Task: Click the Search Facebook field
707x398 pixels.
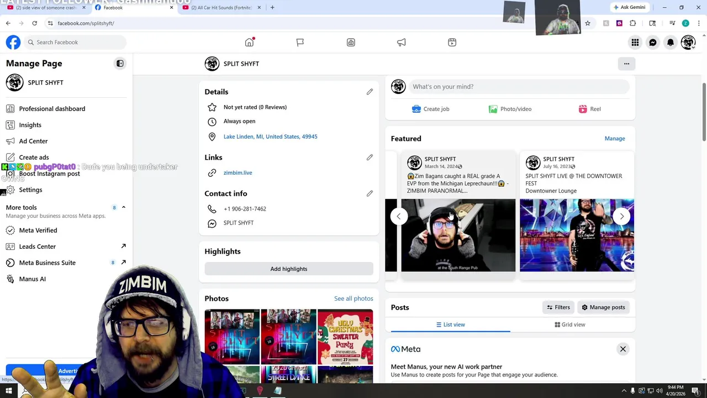Action: (x=75, y=42)
